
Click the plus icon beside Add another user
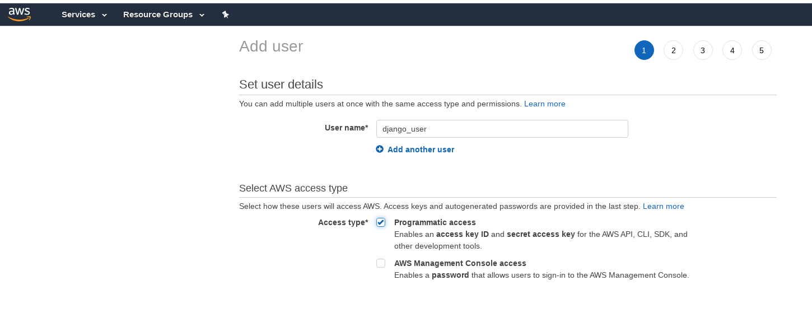380,149
